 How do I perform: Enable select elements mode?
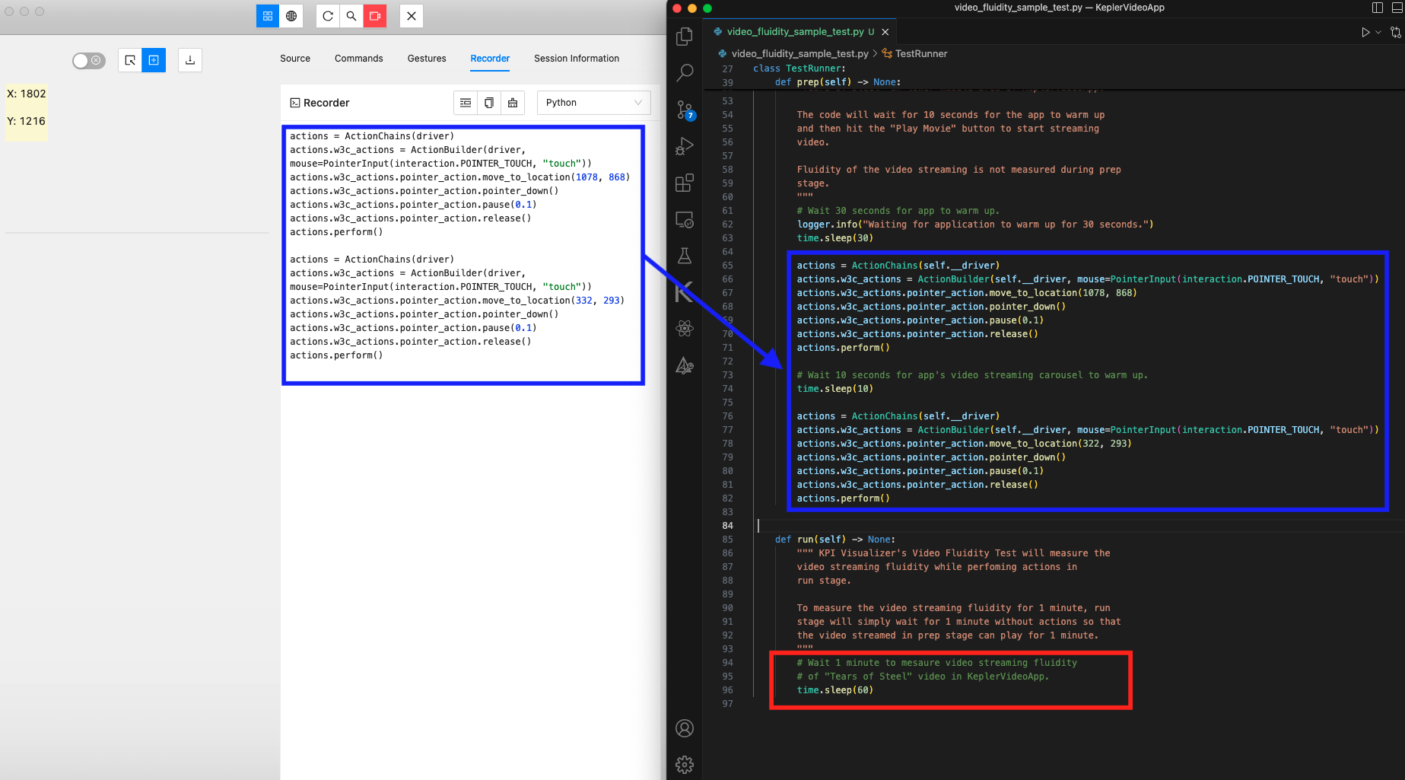[x=130, y=60]
